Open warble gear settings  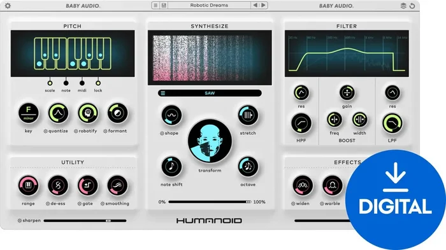[x=322, y=204]
